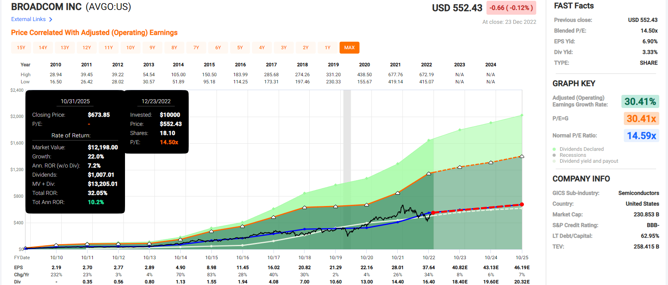Screen dimensions: 668x285
Task: Click the white triangle marker at 10/21 on orange line
Action: click(398, 193)
